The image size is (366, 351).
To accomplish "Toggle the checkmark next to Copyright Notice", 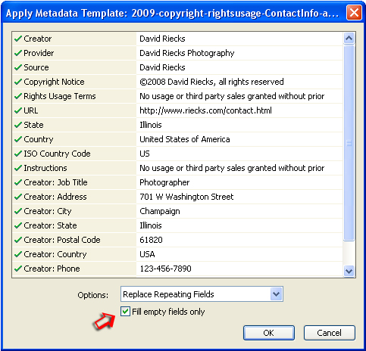I will 18,82.
